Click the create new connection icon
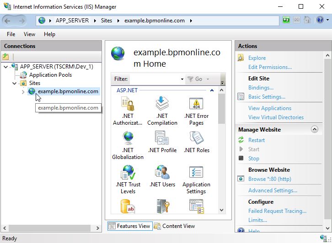The image size is (332, 243). (x=6, y=57)
